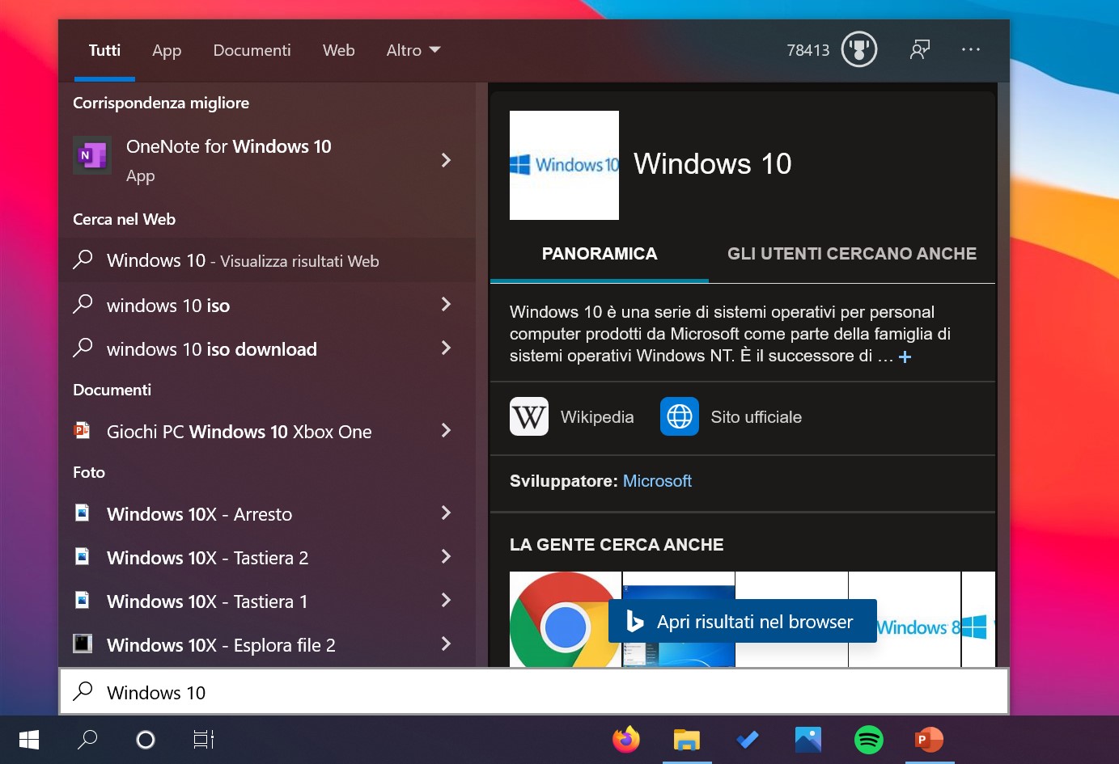This screenshot has height=764, width=1119.
Task: Switch to the App tab
Action: [x=167, y=50]
